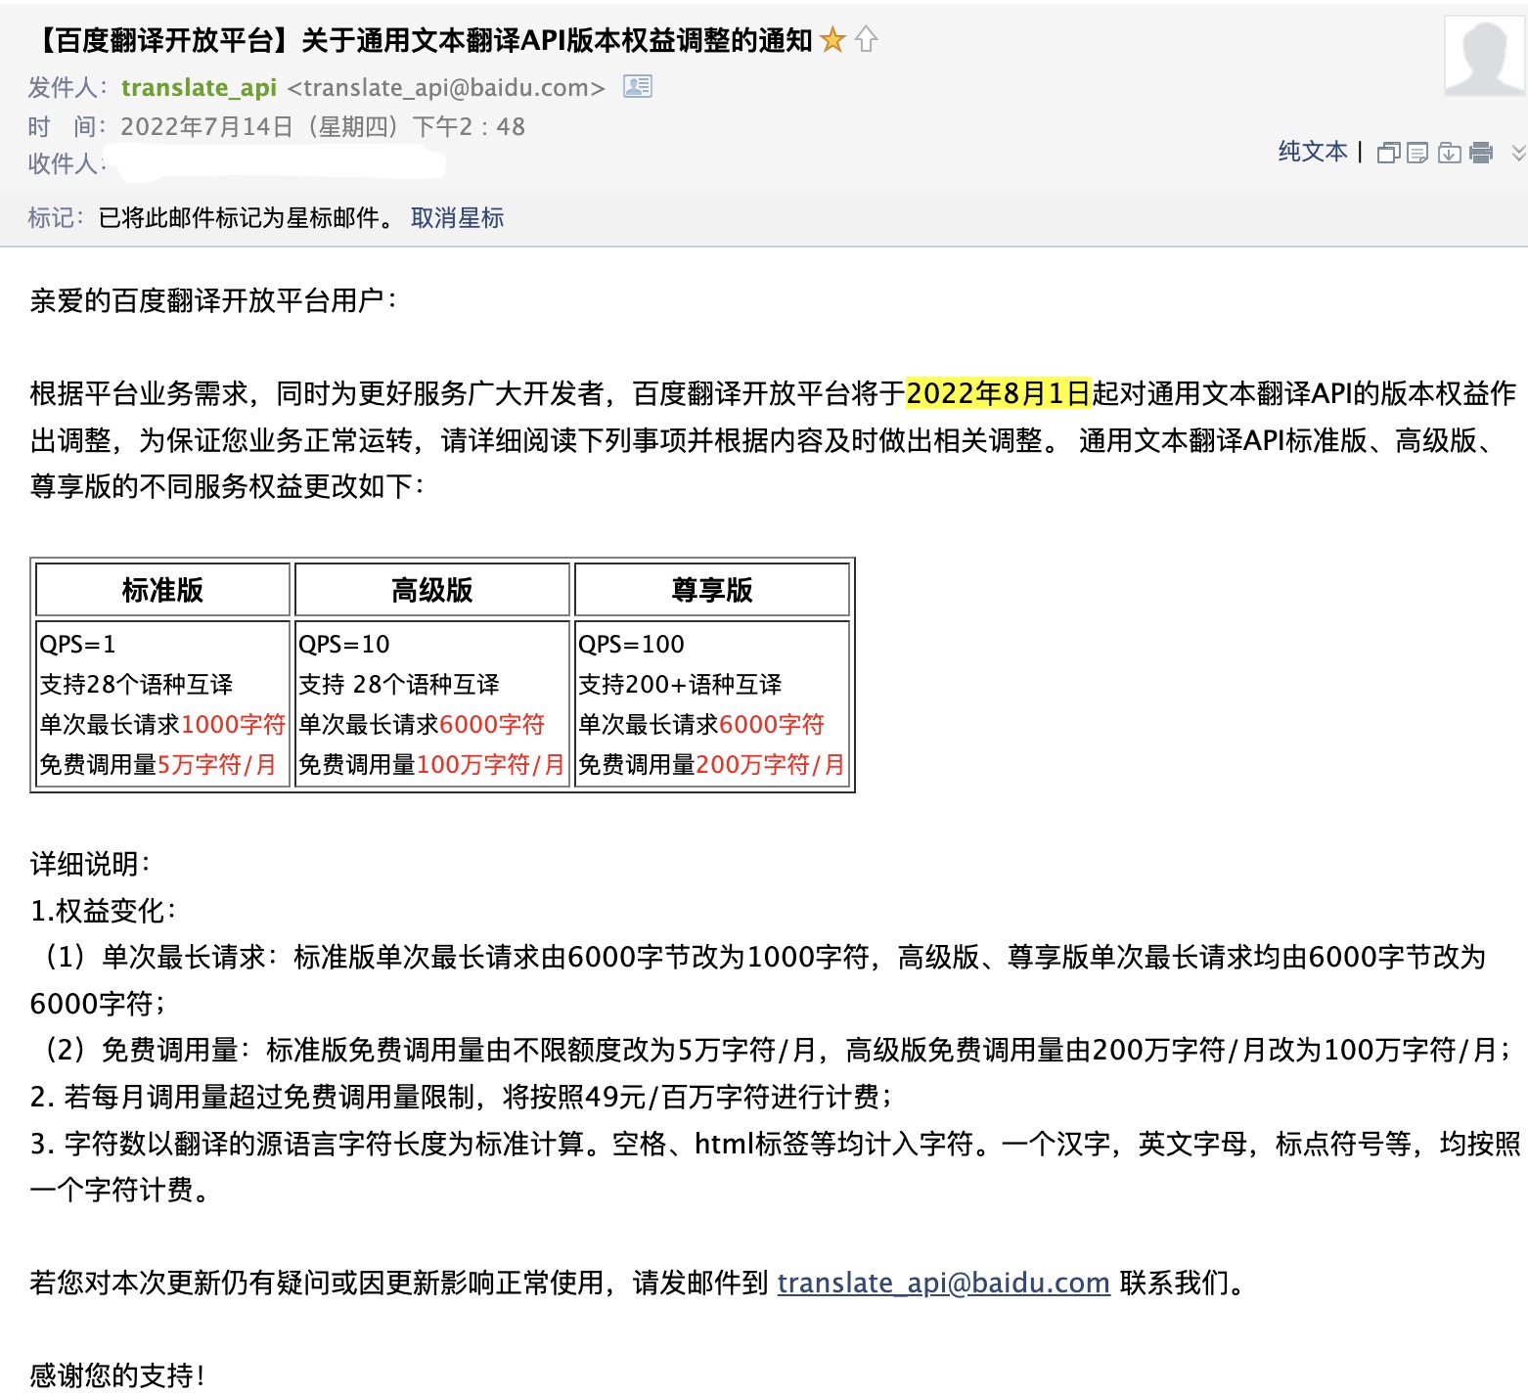This screenshot has width=1528, height=1397.
Task: Toggle the gold star next to the subject
Action: 832,40
